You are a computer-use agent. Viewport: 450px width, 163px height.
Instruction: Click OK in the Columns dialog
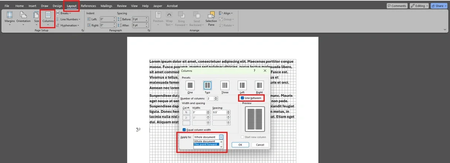click(x=240, y=145)
